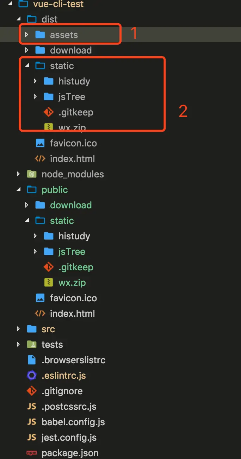Click the zip icon beside wx.zip in public

click(x=49, y=283)
